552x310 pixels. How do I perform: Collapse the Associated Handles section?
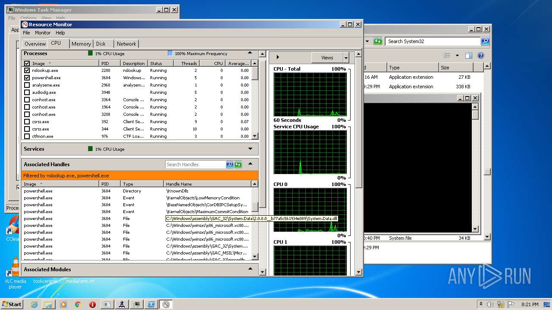click(x=250, y=164)
